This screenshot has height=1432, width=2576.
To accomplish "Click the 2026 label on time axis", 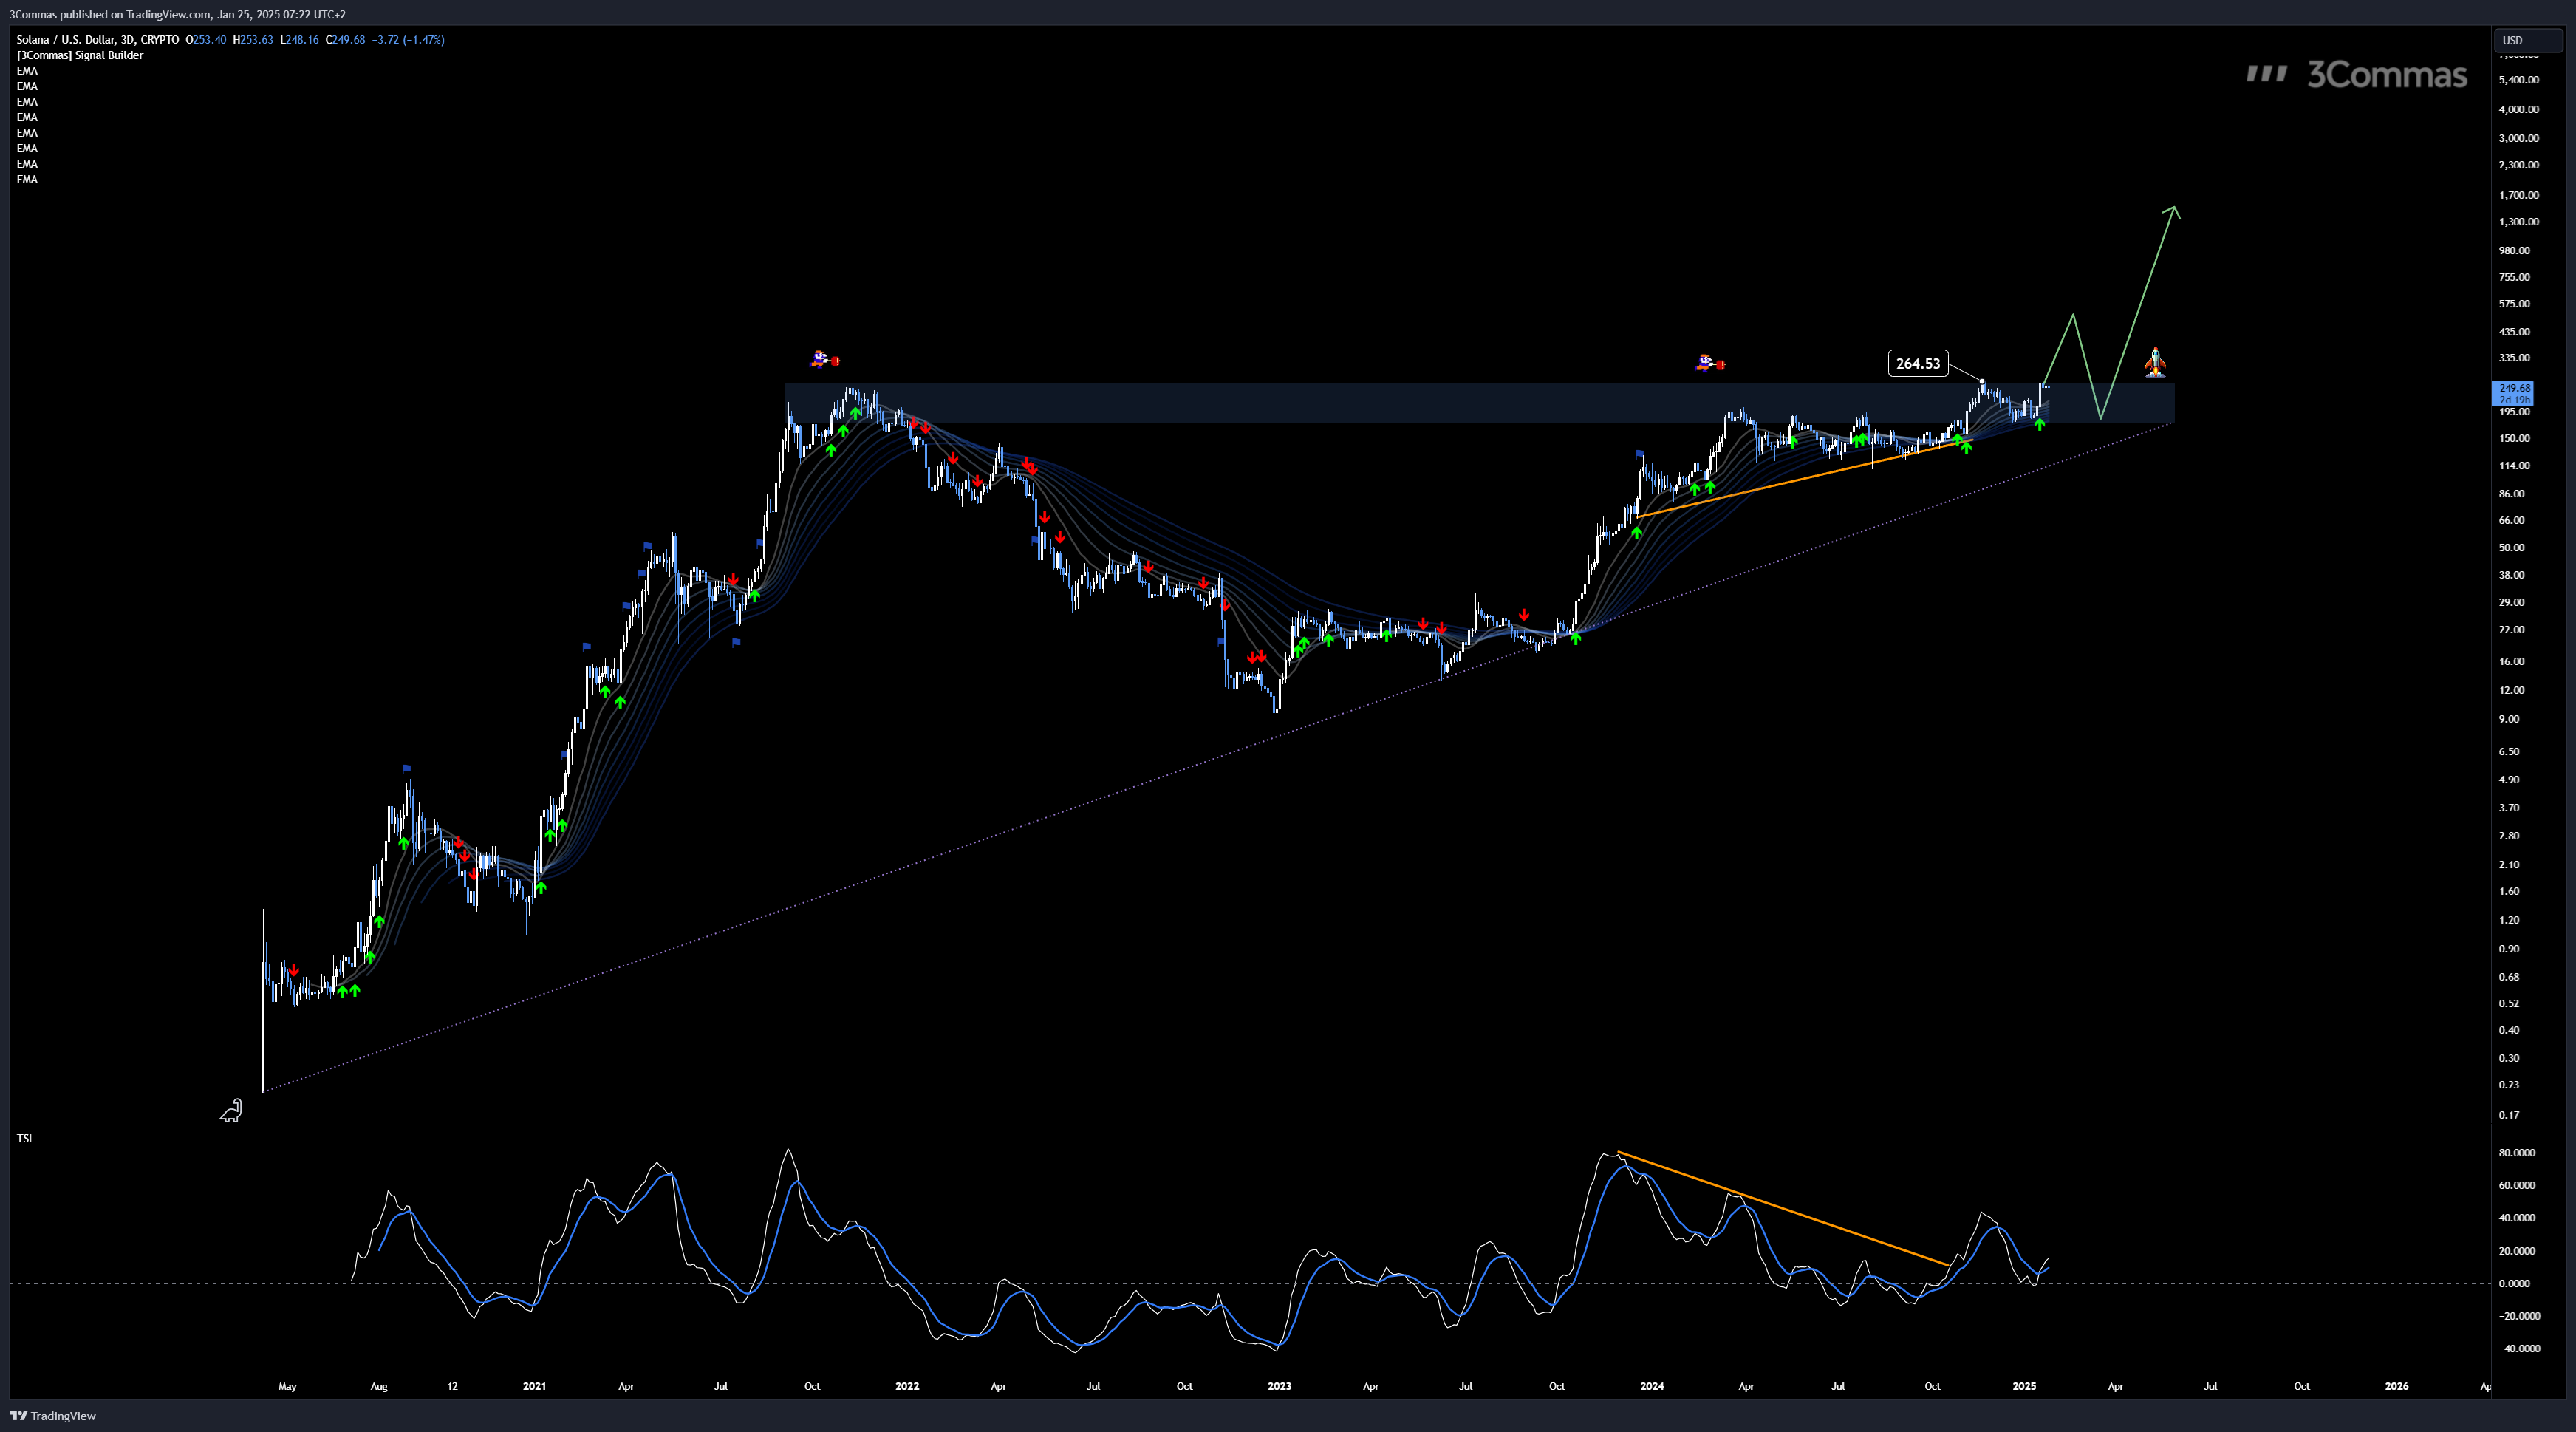I will tap(2396, 1386).
